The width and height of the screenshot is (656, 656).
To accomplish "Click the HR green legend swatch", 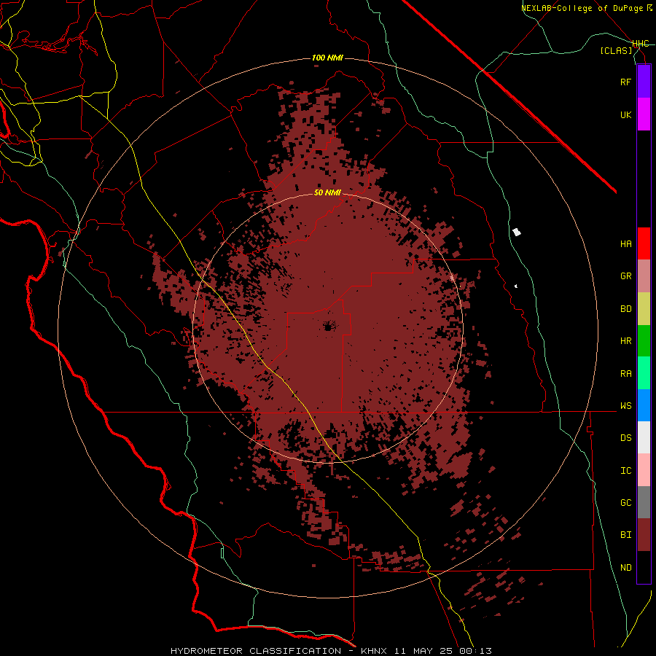I will [644, 341].
